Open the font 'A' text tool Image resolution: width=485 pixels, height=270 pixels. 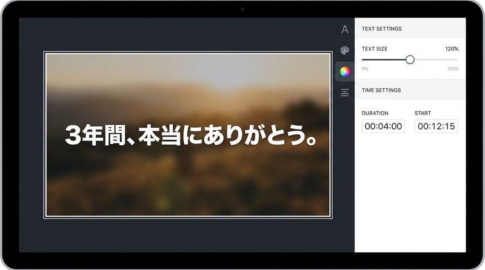click(344, 29)
